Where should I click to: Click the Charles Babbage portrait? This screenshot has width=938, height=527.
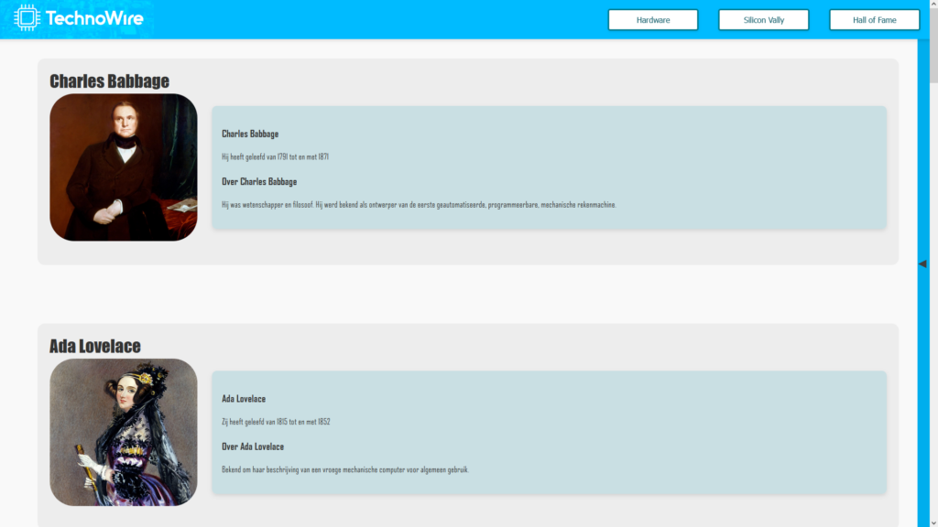click(124, 167)
